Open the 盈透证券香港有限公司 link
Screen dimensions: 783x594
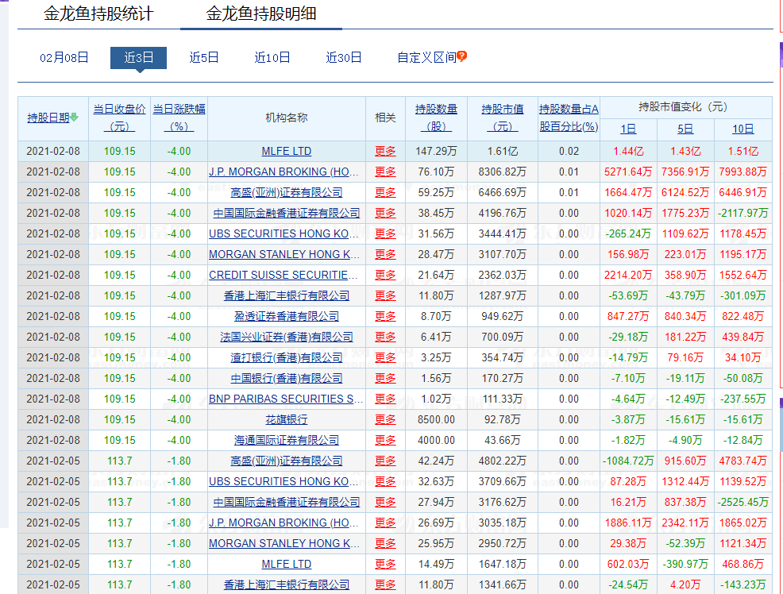click(286, 317)
